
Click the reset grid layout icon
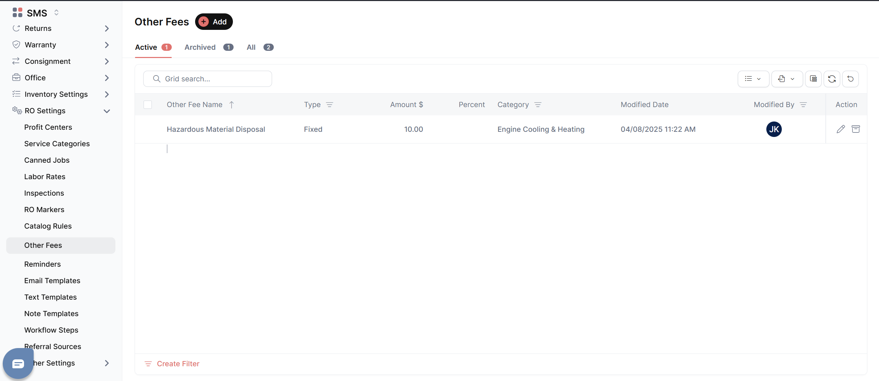tap(850, 79)
